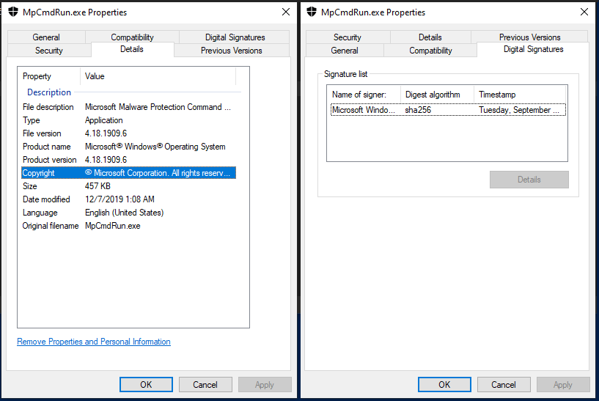Select the Product version property row

tap(128, 160)
